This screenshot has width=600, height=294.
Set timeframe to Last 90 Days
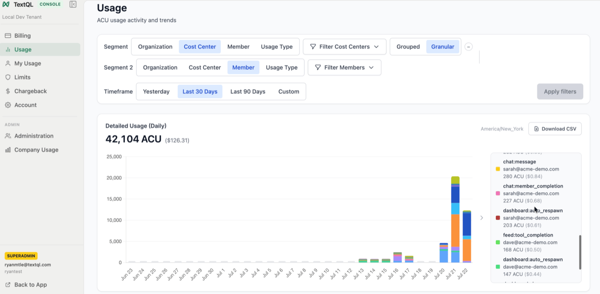pyautogui.click(x=248, y=91)
